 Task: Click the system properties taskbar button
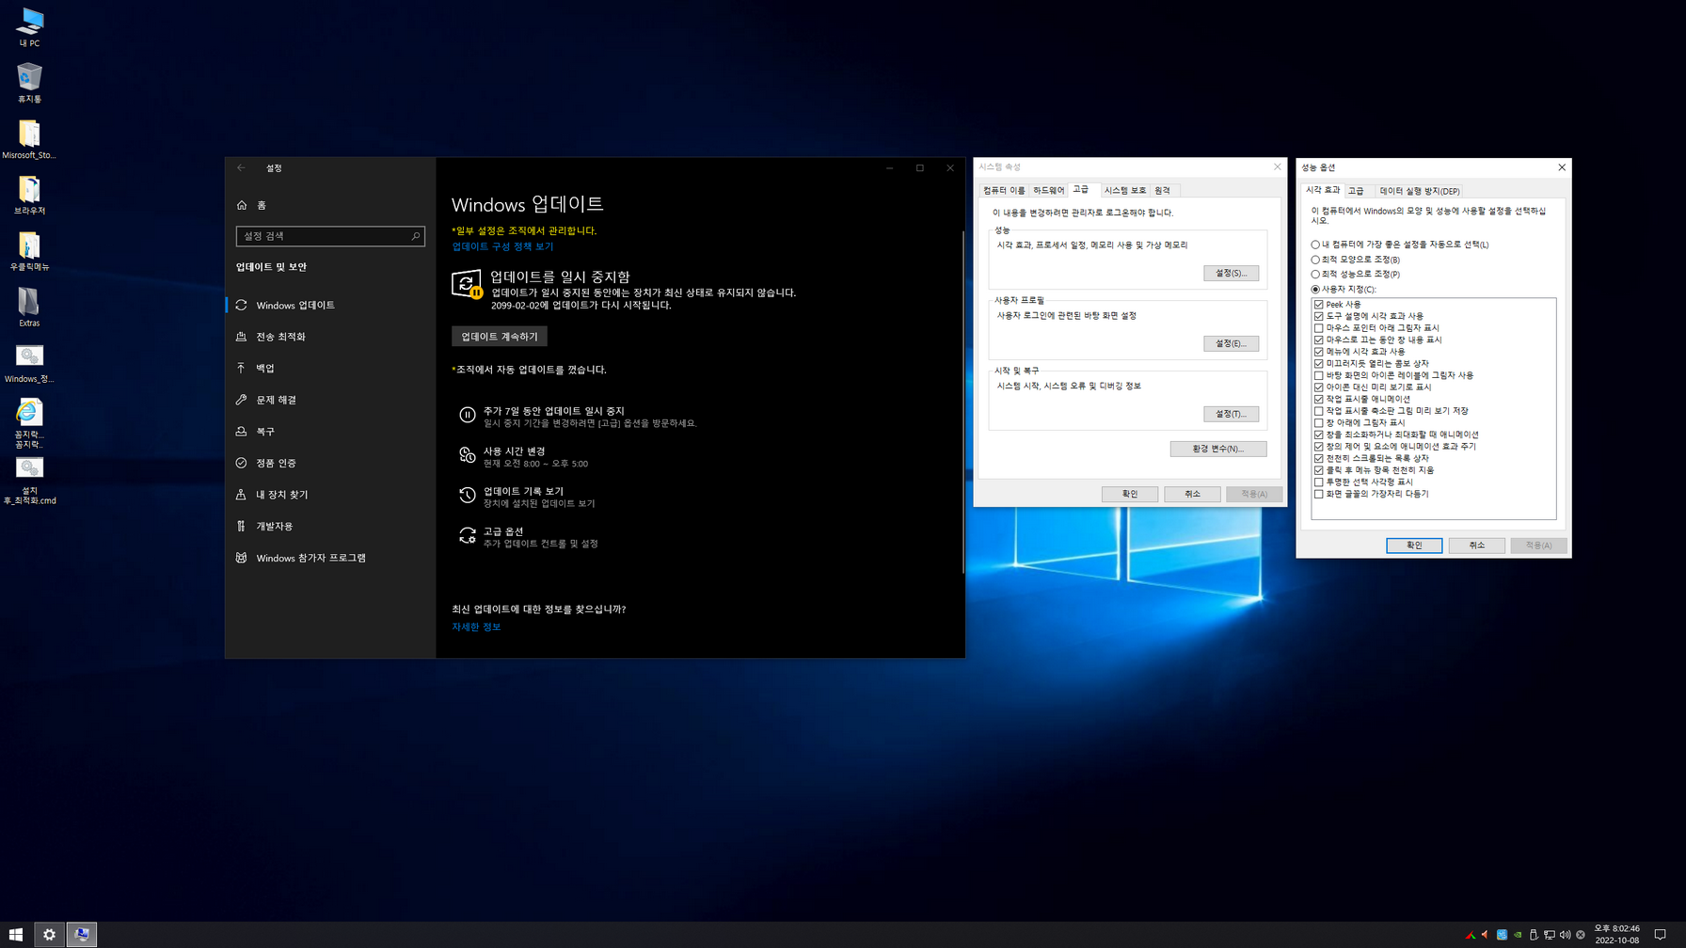coord(82,935)
